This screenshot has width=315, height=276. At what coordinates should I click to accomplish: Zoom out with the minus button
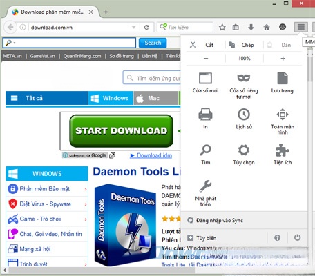click(x=206, y=59)
